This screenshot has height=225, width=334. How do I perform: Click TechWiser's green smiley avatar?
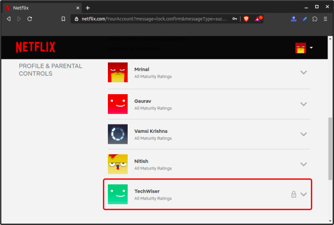[x=118, y=194]
